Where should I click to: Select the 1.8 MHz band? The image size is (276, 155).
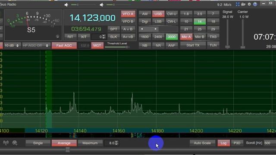coord(186,14)
